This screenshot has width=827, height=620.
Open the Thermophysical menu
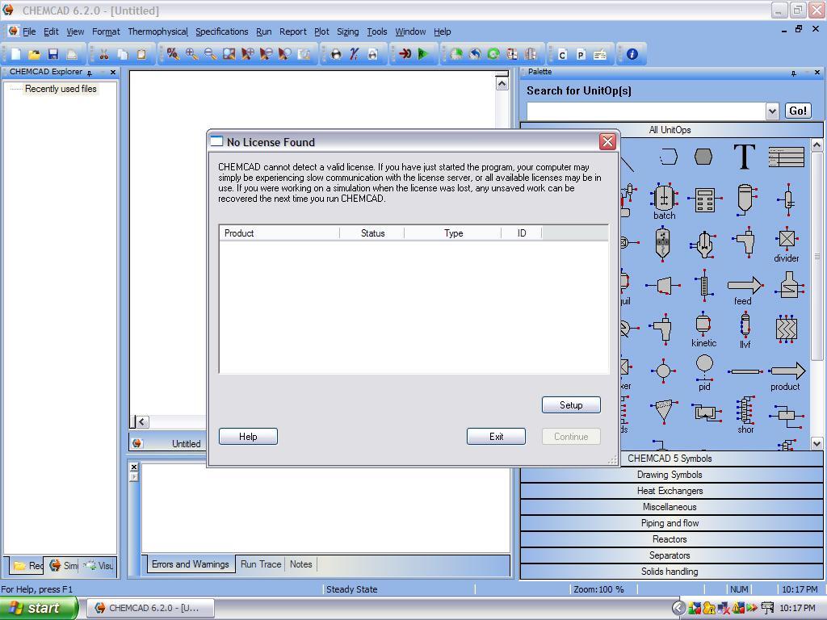(x=157, y=31)
